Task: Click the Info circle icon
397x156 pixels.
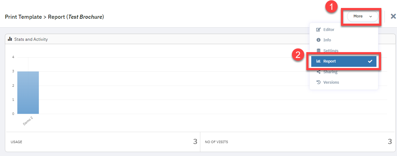Action: [x=318, y=40]
